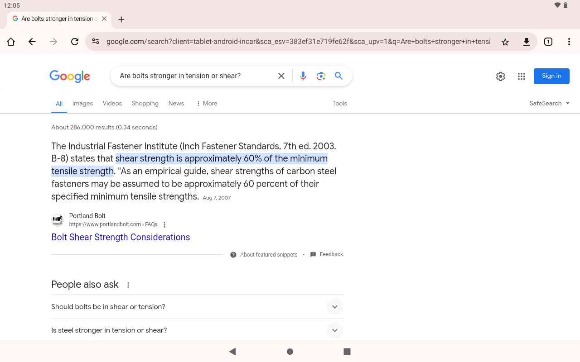Open Quick Settings gear icon
Image resolution: width=580 pixels, height=362 pixels.
pyautogui.click(x=501, y=76)
